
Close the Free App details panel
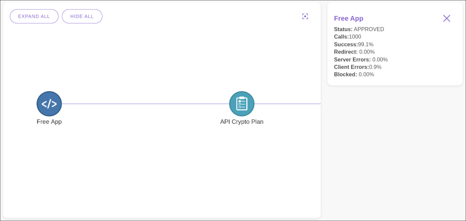[447, 18]
